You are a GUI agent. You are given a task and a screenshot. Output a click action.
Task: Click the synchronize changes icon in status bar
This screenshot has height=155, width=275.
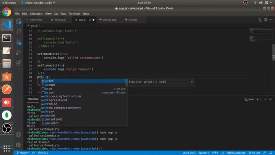click(x=34, y=153)
